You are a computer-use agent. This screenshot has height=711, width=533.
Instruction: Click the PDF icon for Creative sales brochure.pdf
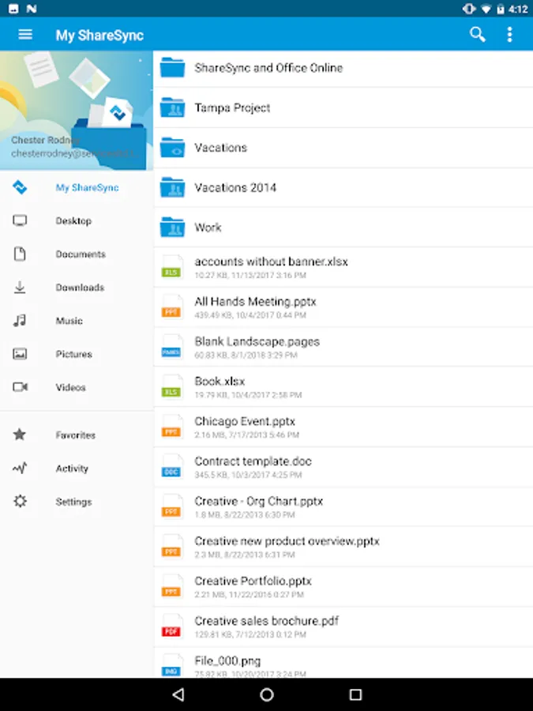[172, 626]
